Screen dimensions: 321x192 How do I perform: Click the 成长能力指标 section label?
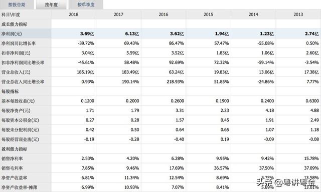pyautogui.click(x=15, y=24)
